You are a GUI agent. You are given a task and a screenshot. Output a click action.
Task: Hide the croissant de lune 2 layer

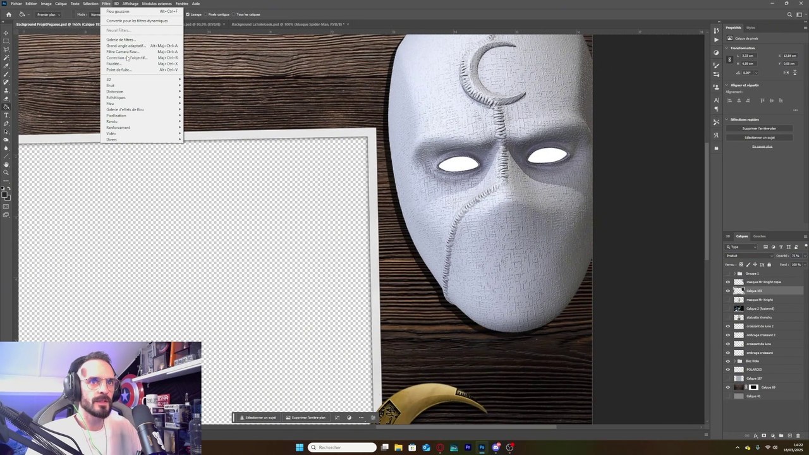click(x=727, y=326)
